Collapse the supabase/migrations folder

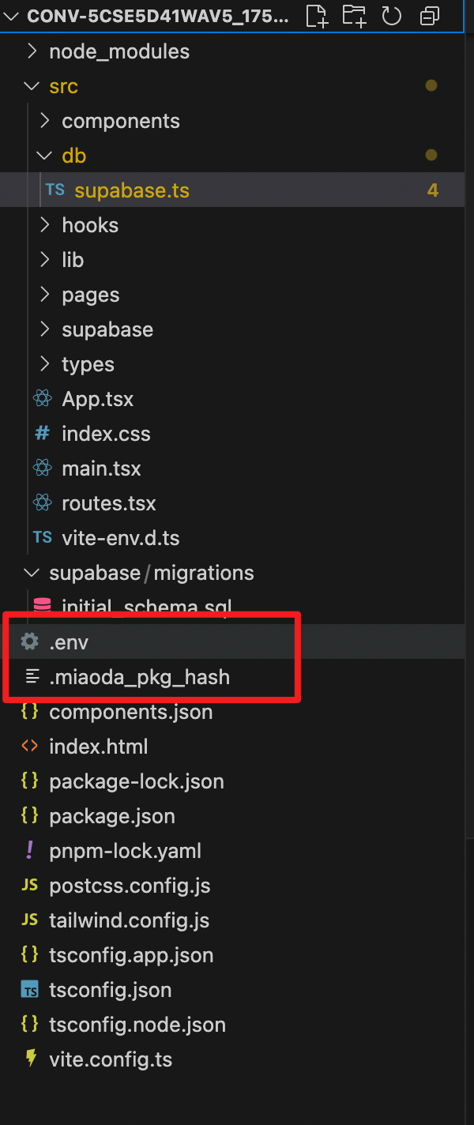click(32, 573)
